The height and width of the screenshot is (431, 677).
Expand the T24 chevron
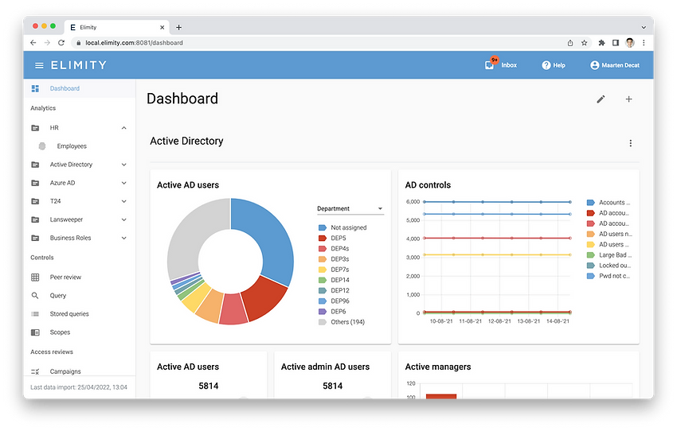click(124, 201)
